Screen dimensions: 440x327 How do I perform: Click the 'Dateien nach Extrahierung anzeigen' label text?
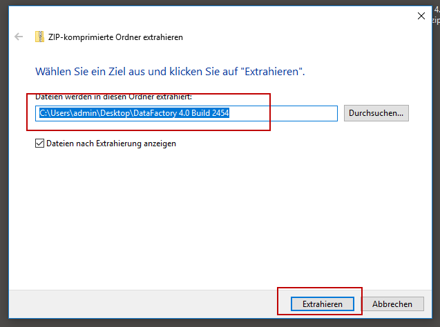point(111,143)
